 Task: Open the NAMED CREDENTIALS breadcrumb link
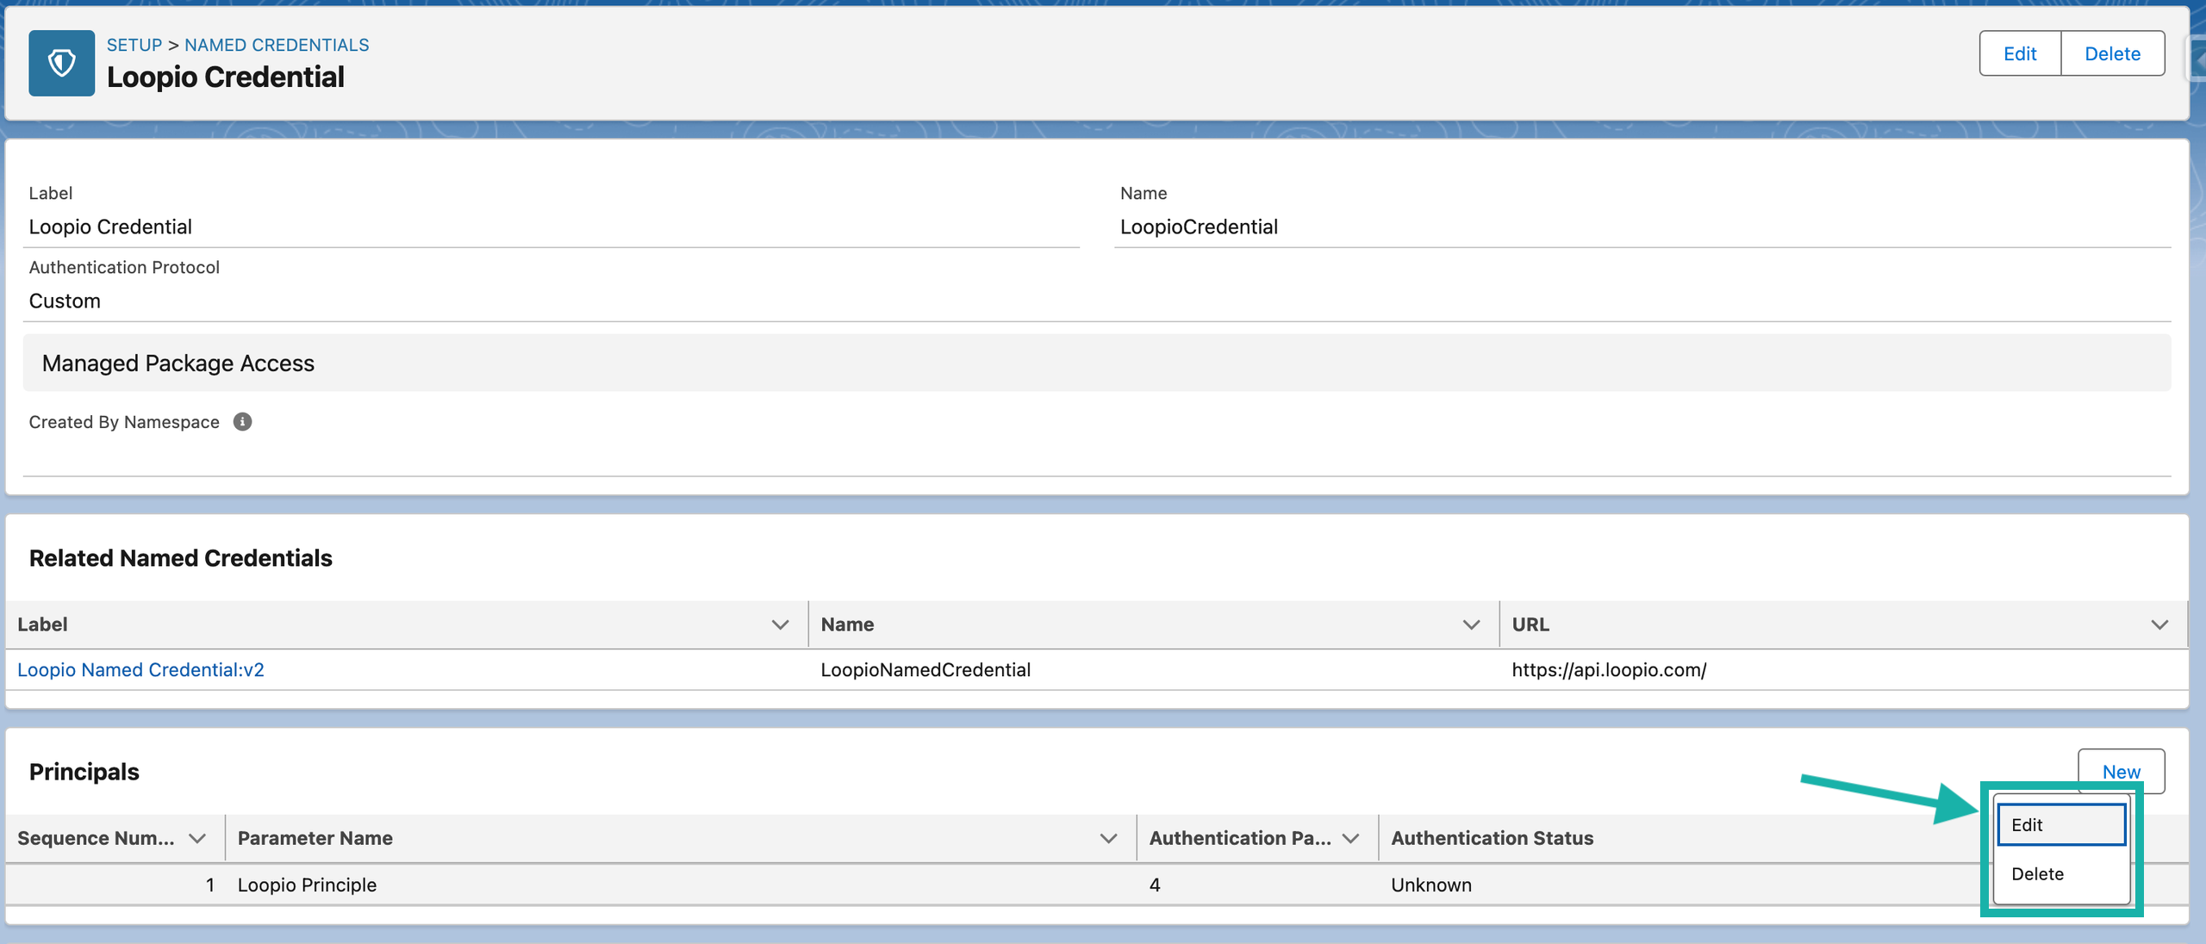pos(277,45)
